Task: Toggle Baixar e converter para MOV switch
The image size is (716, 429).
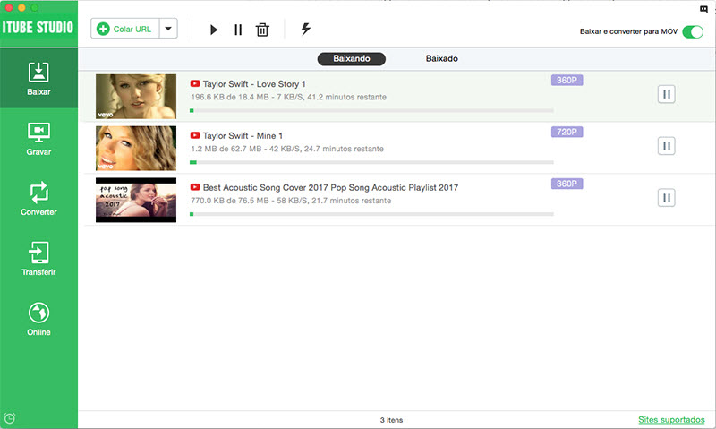Action: pyautogui.click(x=693, y=31)
